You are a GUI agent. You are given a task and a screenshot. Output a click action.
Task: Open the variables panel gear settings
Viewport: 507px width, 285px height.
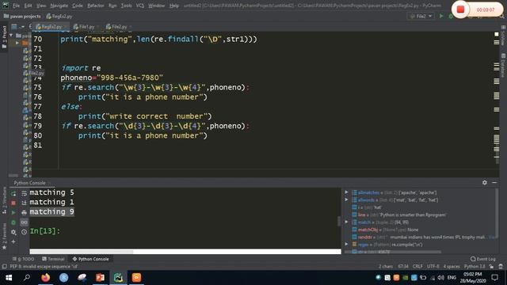tap(484, 183)
